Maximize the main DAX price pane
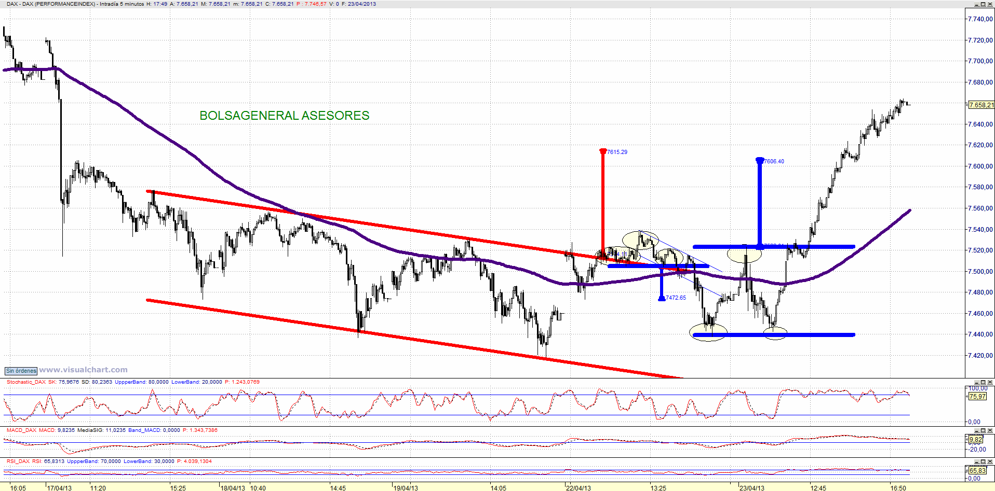The height and width of the screenshot is (491, 995). 983,4
